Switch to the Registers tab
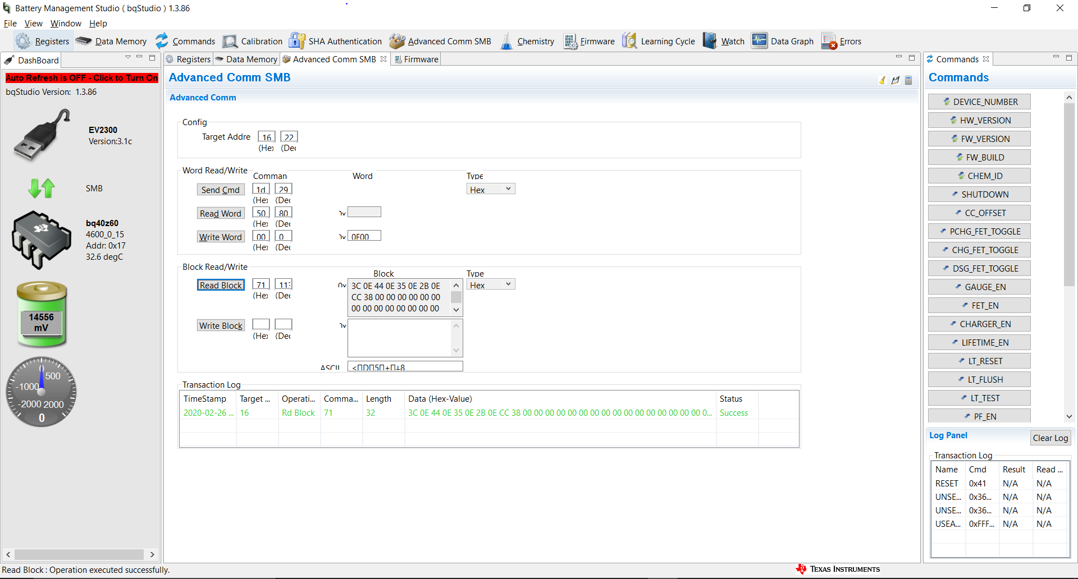 click(x=189, y=59)
